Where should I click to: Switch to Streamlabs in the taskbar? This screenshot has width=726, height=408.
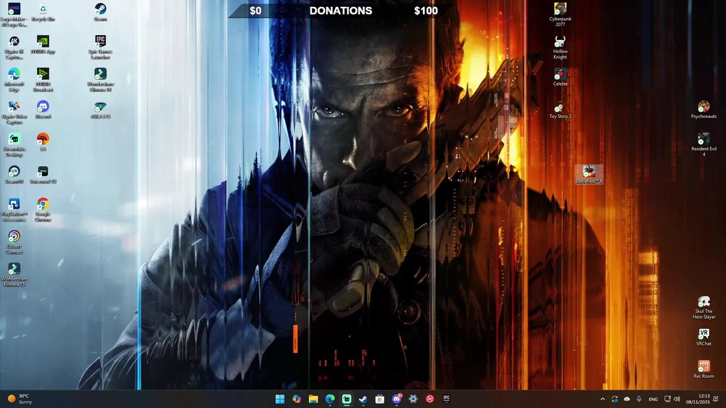(347, 399)
